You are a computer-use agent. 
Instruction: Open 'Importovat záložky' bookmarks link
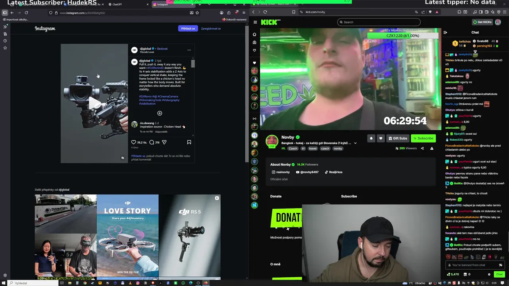pyautogui.click(x=15, y=19)
